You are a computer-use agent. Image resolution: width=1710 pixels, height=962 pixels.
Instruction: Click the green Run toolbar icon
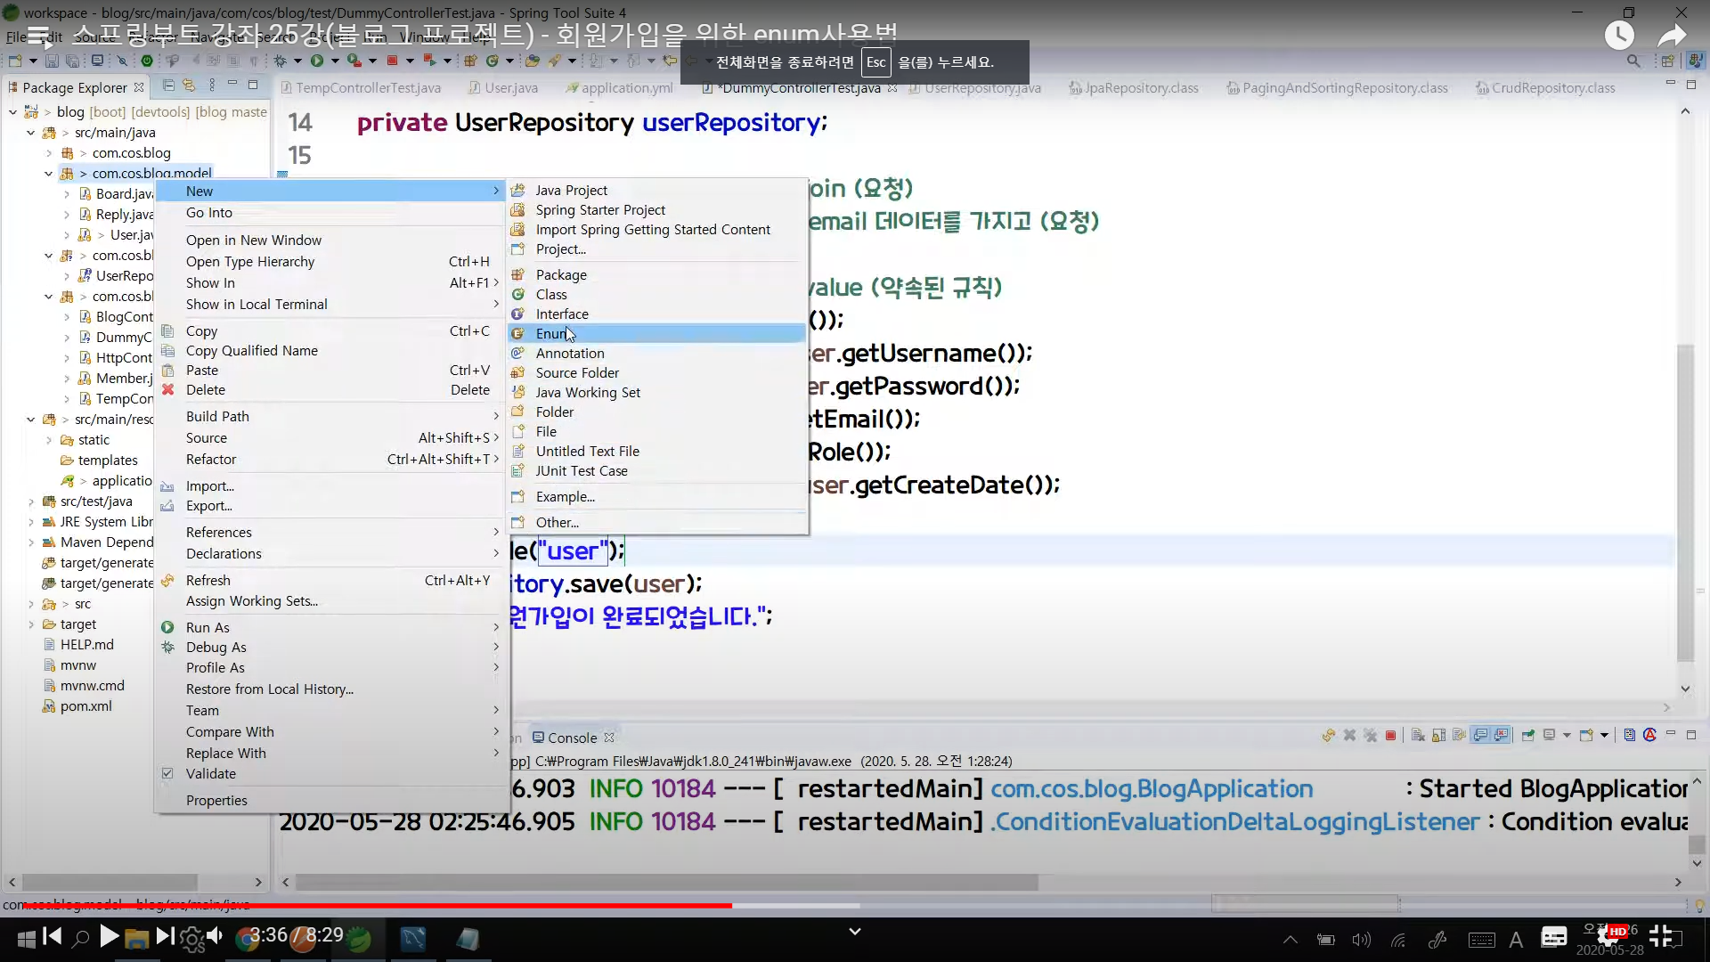point(316,61)
